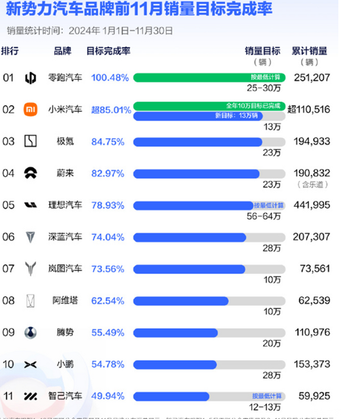
Task: Click the 销量目标 column header
Action: (263, 51)
